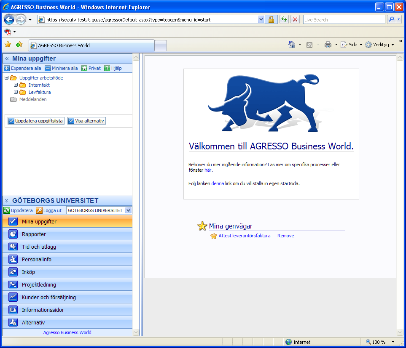The image size is (406, 348).
Task: Click the browser Forward arrow button
Action: (21, 20)
